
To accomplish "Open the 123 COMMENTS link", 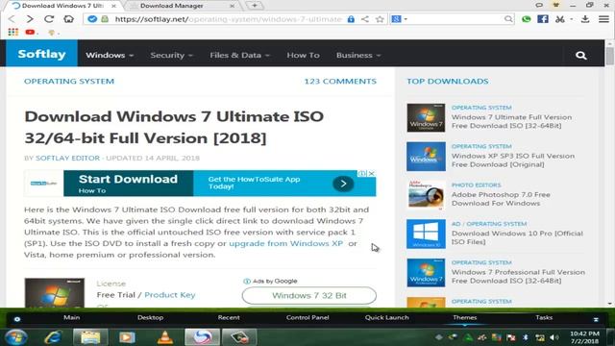I will click(x=340, y=81).
